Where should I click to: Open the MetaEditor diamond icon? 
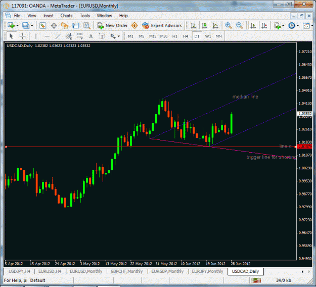134,26
